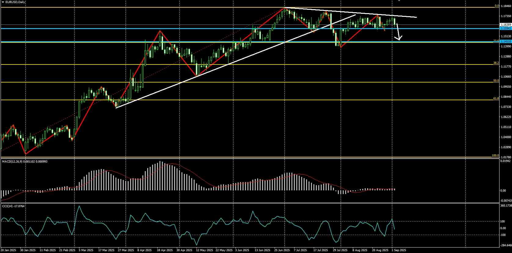Click the CCI scale value -284.646

(506, 245)
